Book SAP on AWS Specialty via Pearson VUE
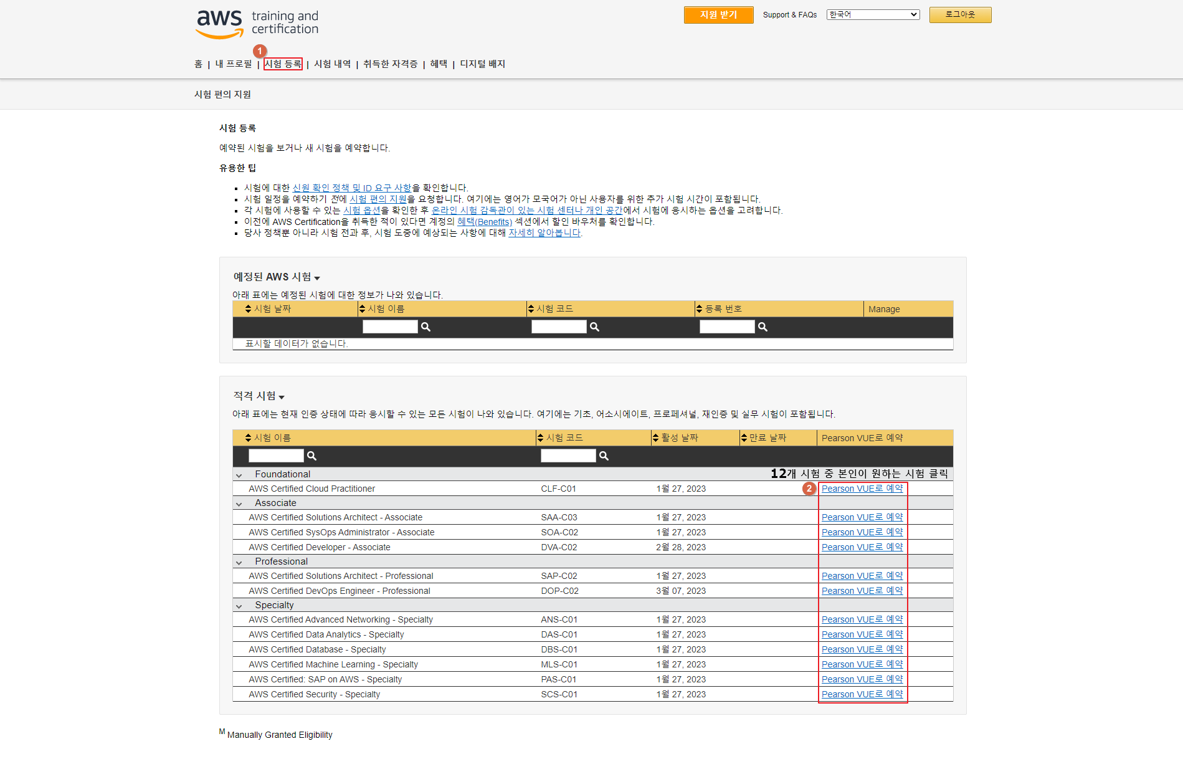This screenshot has width=1183, height=764. (862, 680)
